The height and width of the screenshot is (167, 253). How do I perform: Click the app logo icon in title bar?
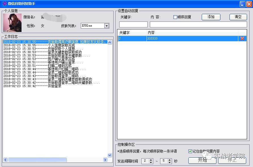point(5,4)
